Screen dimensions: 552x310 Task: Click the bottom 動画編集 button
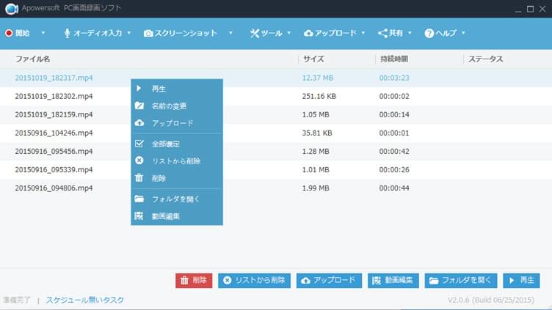coord(393,281)
